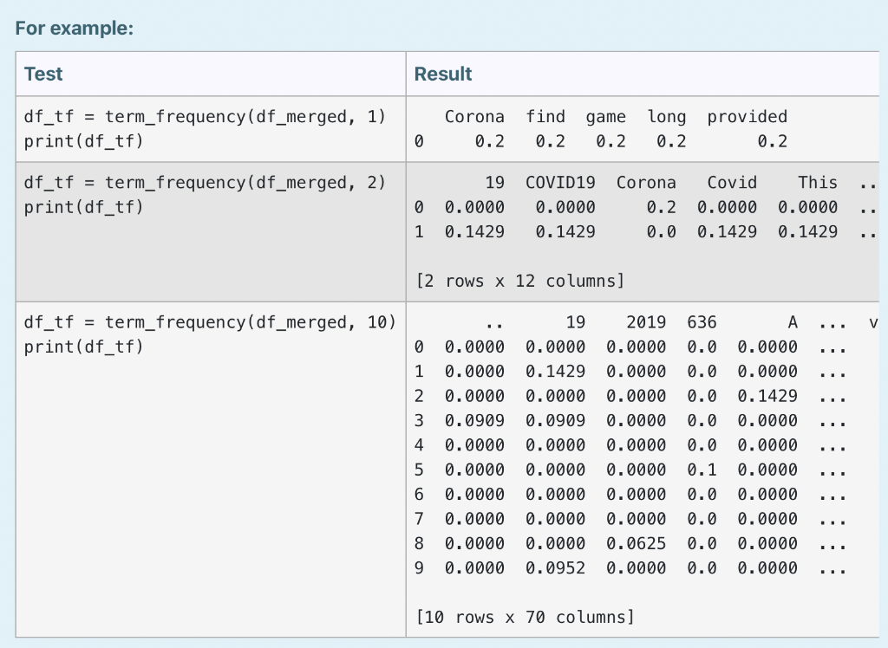Click the term_frequency(df_merged, 2) test code
The height and width of the screenshot is (648, 888).
tap(205, 183)
